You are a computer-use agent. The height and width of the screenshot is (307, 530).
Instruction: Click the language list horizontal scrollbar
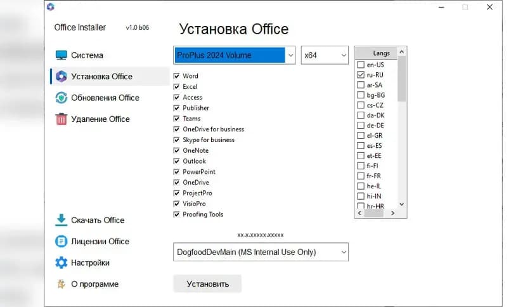(377, 214)
